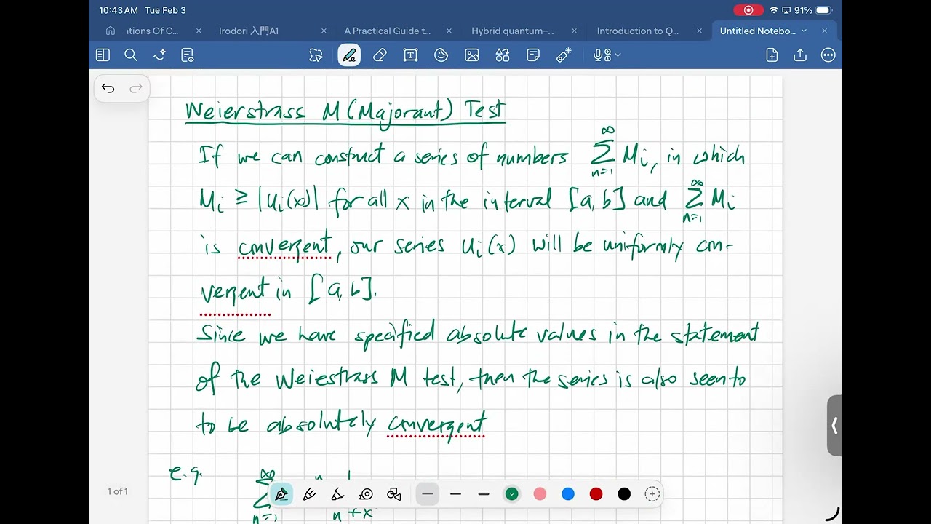Tap the 10:43 AM clock
This screenshot has width=931, height=524.
(119, 10)
